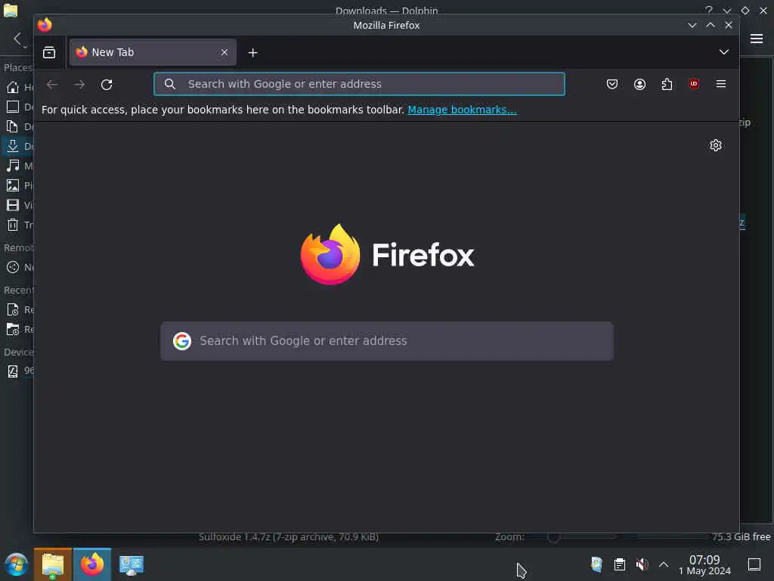
Task: Click the Firefox logo on new tab
Action: pos(387,254)
